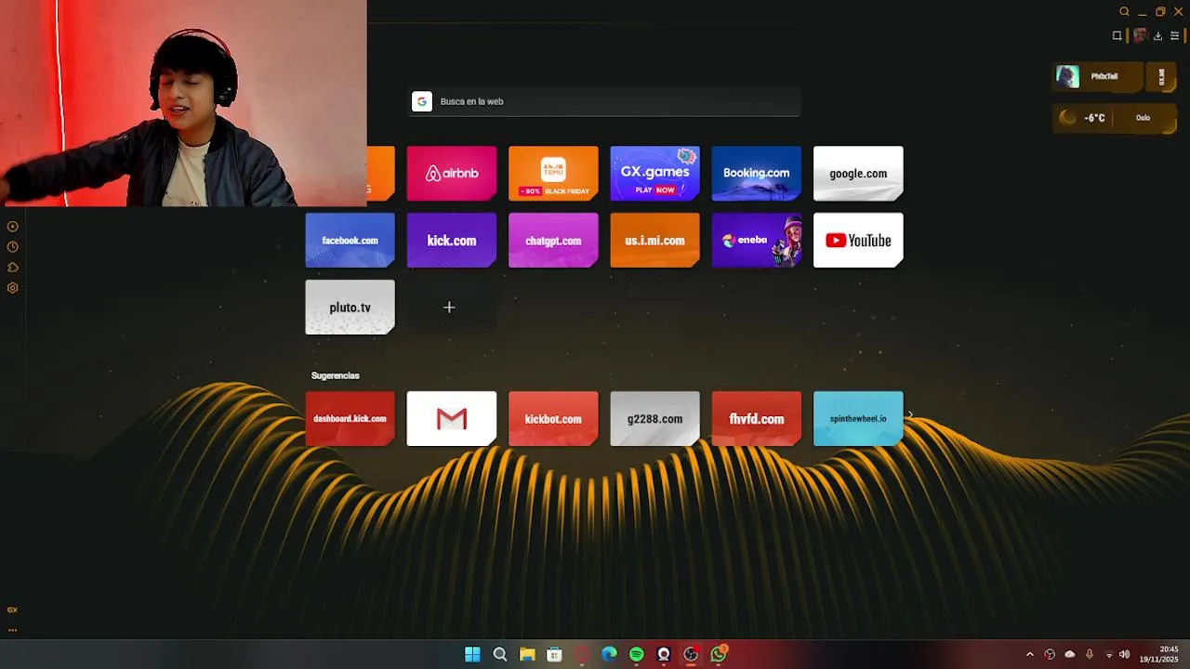Click the GX icon in sidebar bottom
The image size is (1190, 669).
12,610
